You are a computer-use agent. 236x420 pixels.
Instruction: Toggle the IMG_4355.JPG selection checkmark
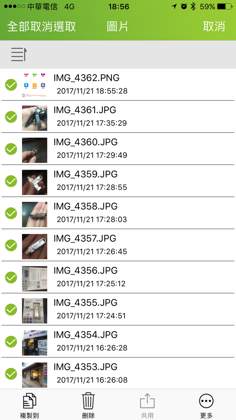11,310
